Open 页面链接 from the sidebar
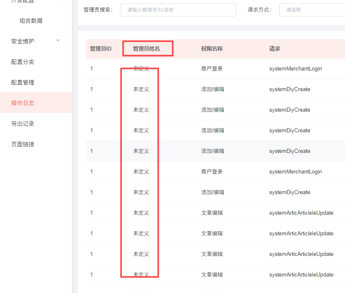345x293 pixels. pos(23,144)
